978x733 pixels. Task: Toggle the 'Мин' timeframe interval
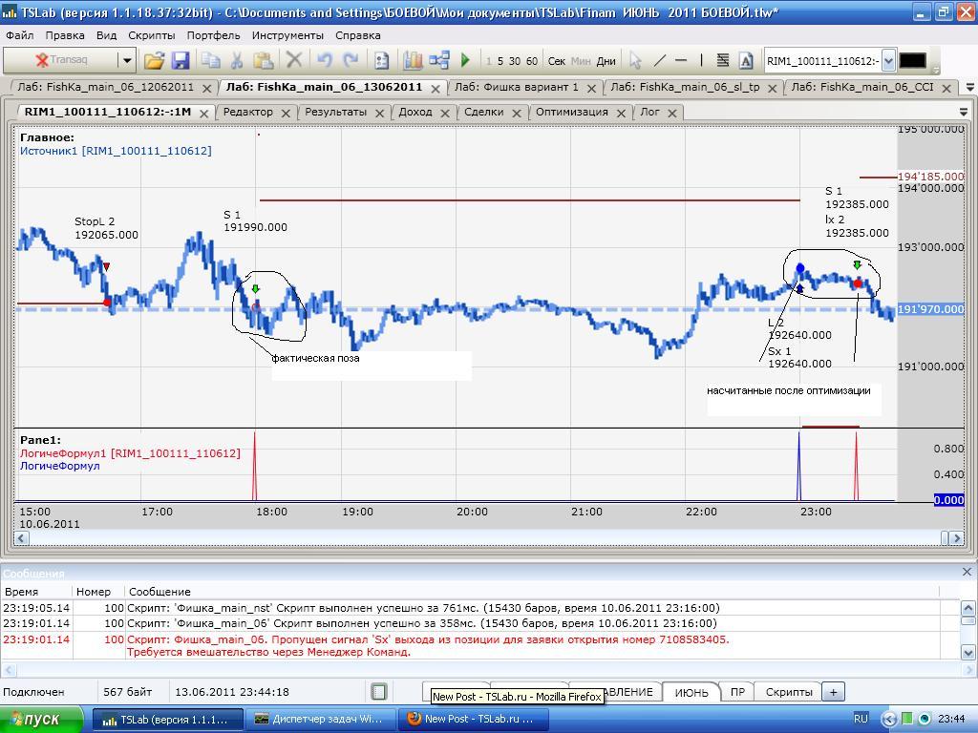pos(581,61)
